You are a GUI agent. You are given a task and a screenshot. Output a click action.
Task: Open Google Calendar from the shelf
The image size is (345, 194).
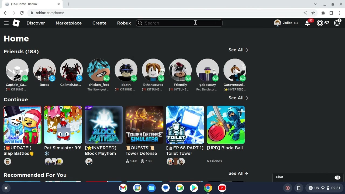[137, 188]
